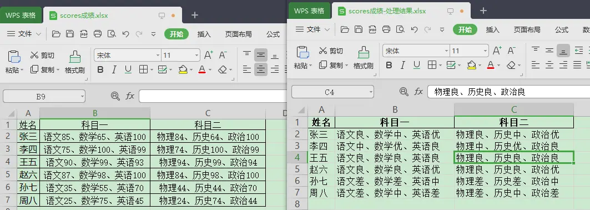The image size is (590, 210).
Task: Click 粘贴 paste button in right window
Action: 302,58
